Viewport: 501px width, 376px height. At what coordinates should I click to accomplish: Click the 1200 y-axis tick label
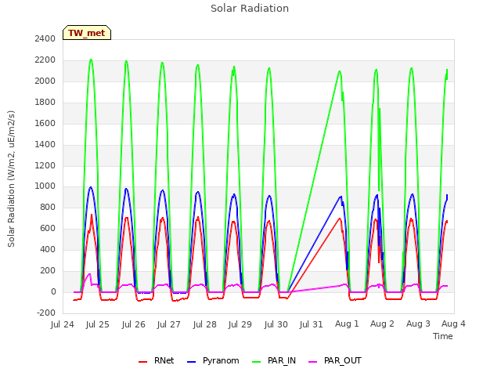click(45, 165)
